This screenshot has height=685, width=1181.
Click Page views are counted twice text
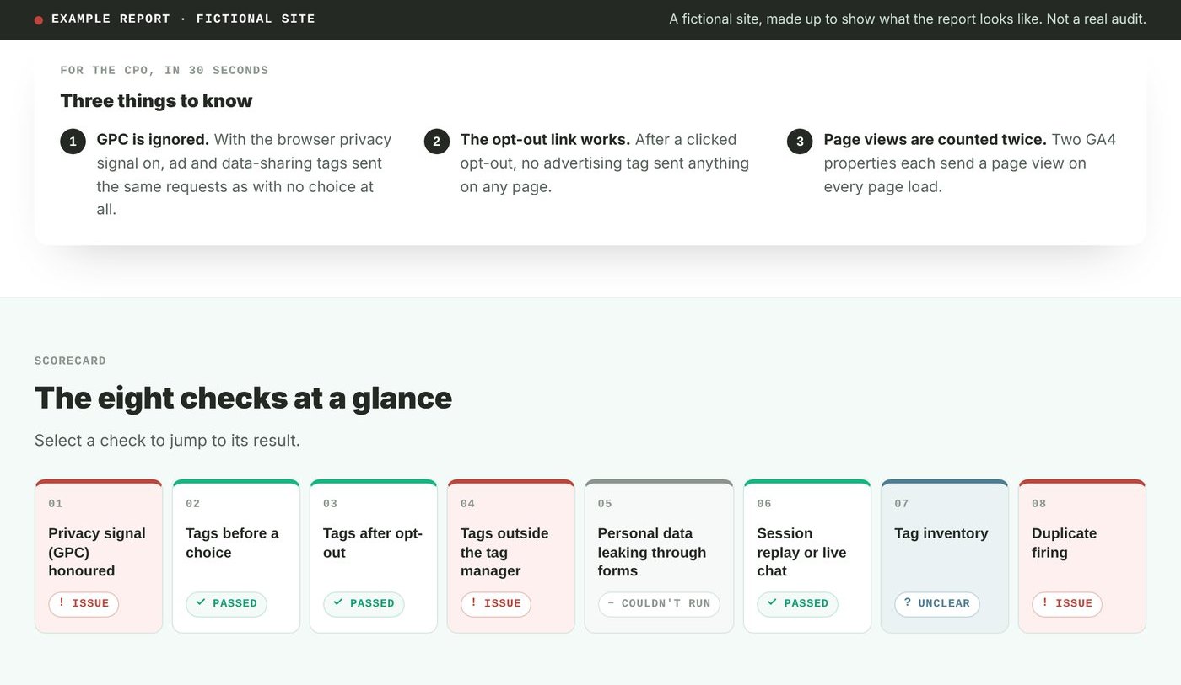pyautogui.click(x=972, y=163)
